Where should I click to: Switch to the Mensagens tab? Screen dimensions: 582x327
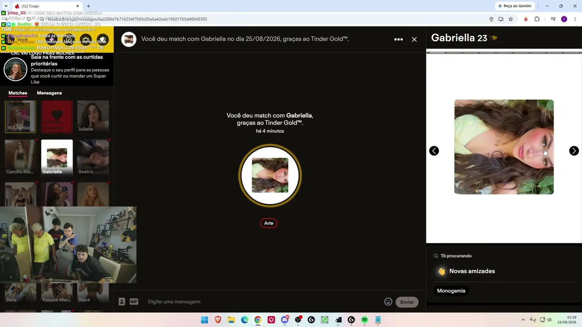tap(49, 93)
